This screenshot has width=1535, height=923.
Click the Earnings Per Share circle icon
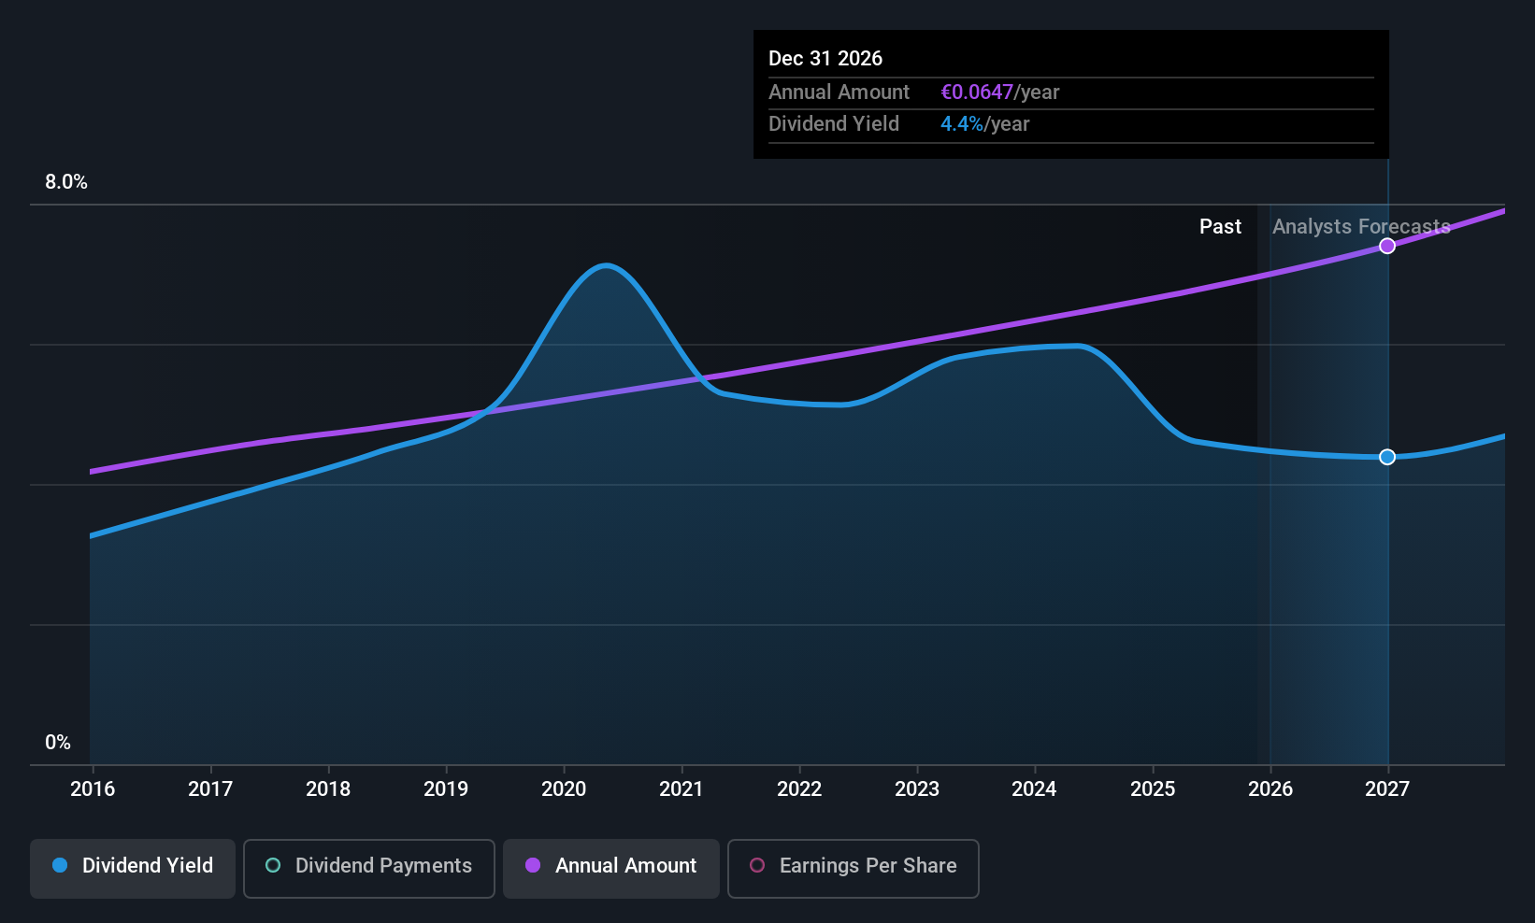pyautogui.click(x=756, y=866)
